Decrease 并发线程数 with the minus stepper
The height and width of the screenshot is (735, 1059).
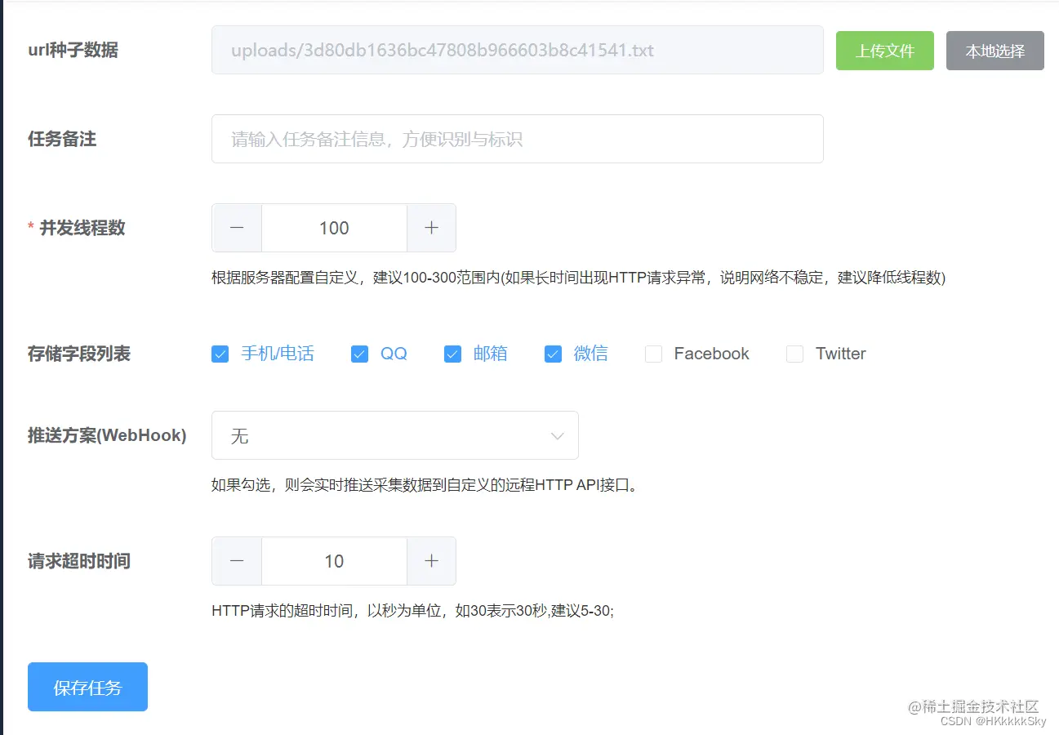(236, 228)
